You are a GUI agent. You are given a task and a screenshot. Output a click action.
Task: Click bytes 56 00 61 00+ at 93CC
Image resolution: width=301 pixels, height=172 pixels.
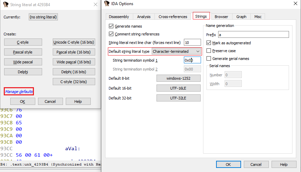click(34, 155)
